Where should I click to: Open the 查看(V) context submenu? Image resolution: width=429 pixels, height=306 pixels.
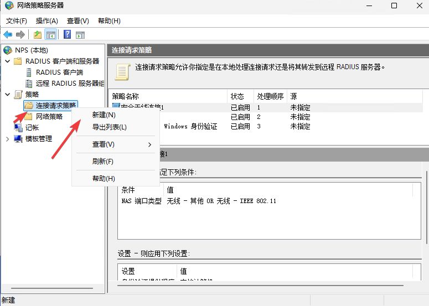[x=104, y=144]
